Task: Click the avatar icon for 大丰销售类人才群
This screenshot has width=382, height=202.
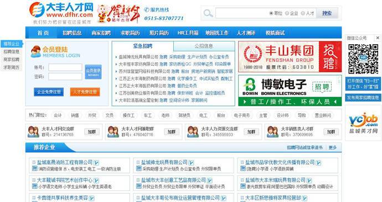Action: tap(272, 132)
